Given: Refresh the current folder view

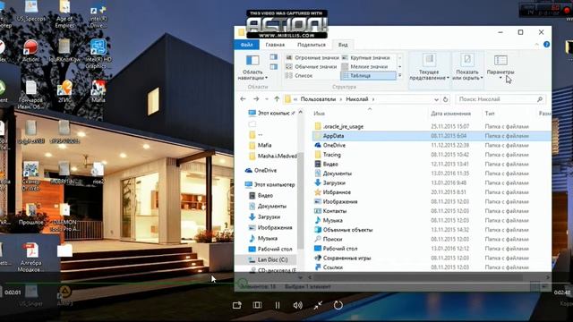Looking at the screenshot, I should (x=445, y=99).
